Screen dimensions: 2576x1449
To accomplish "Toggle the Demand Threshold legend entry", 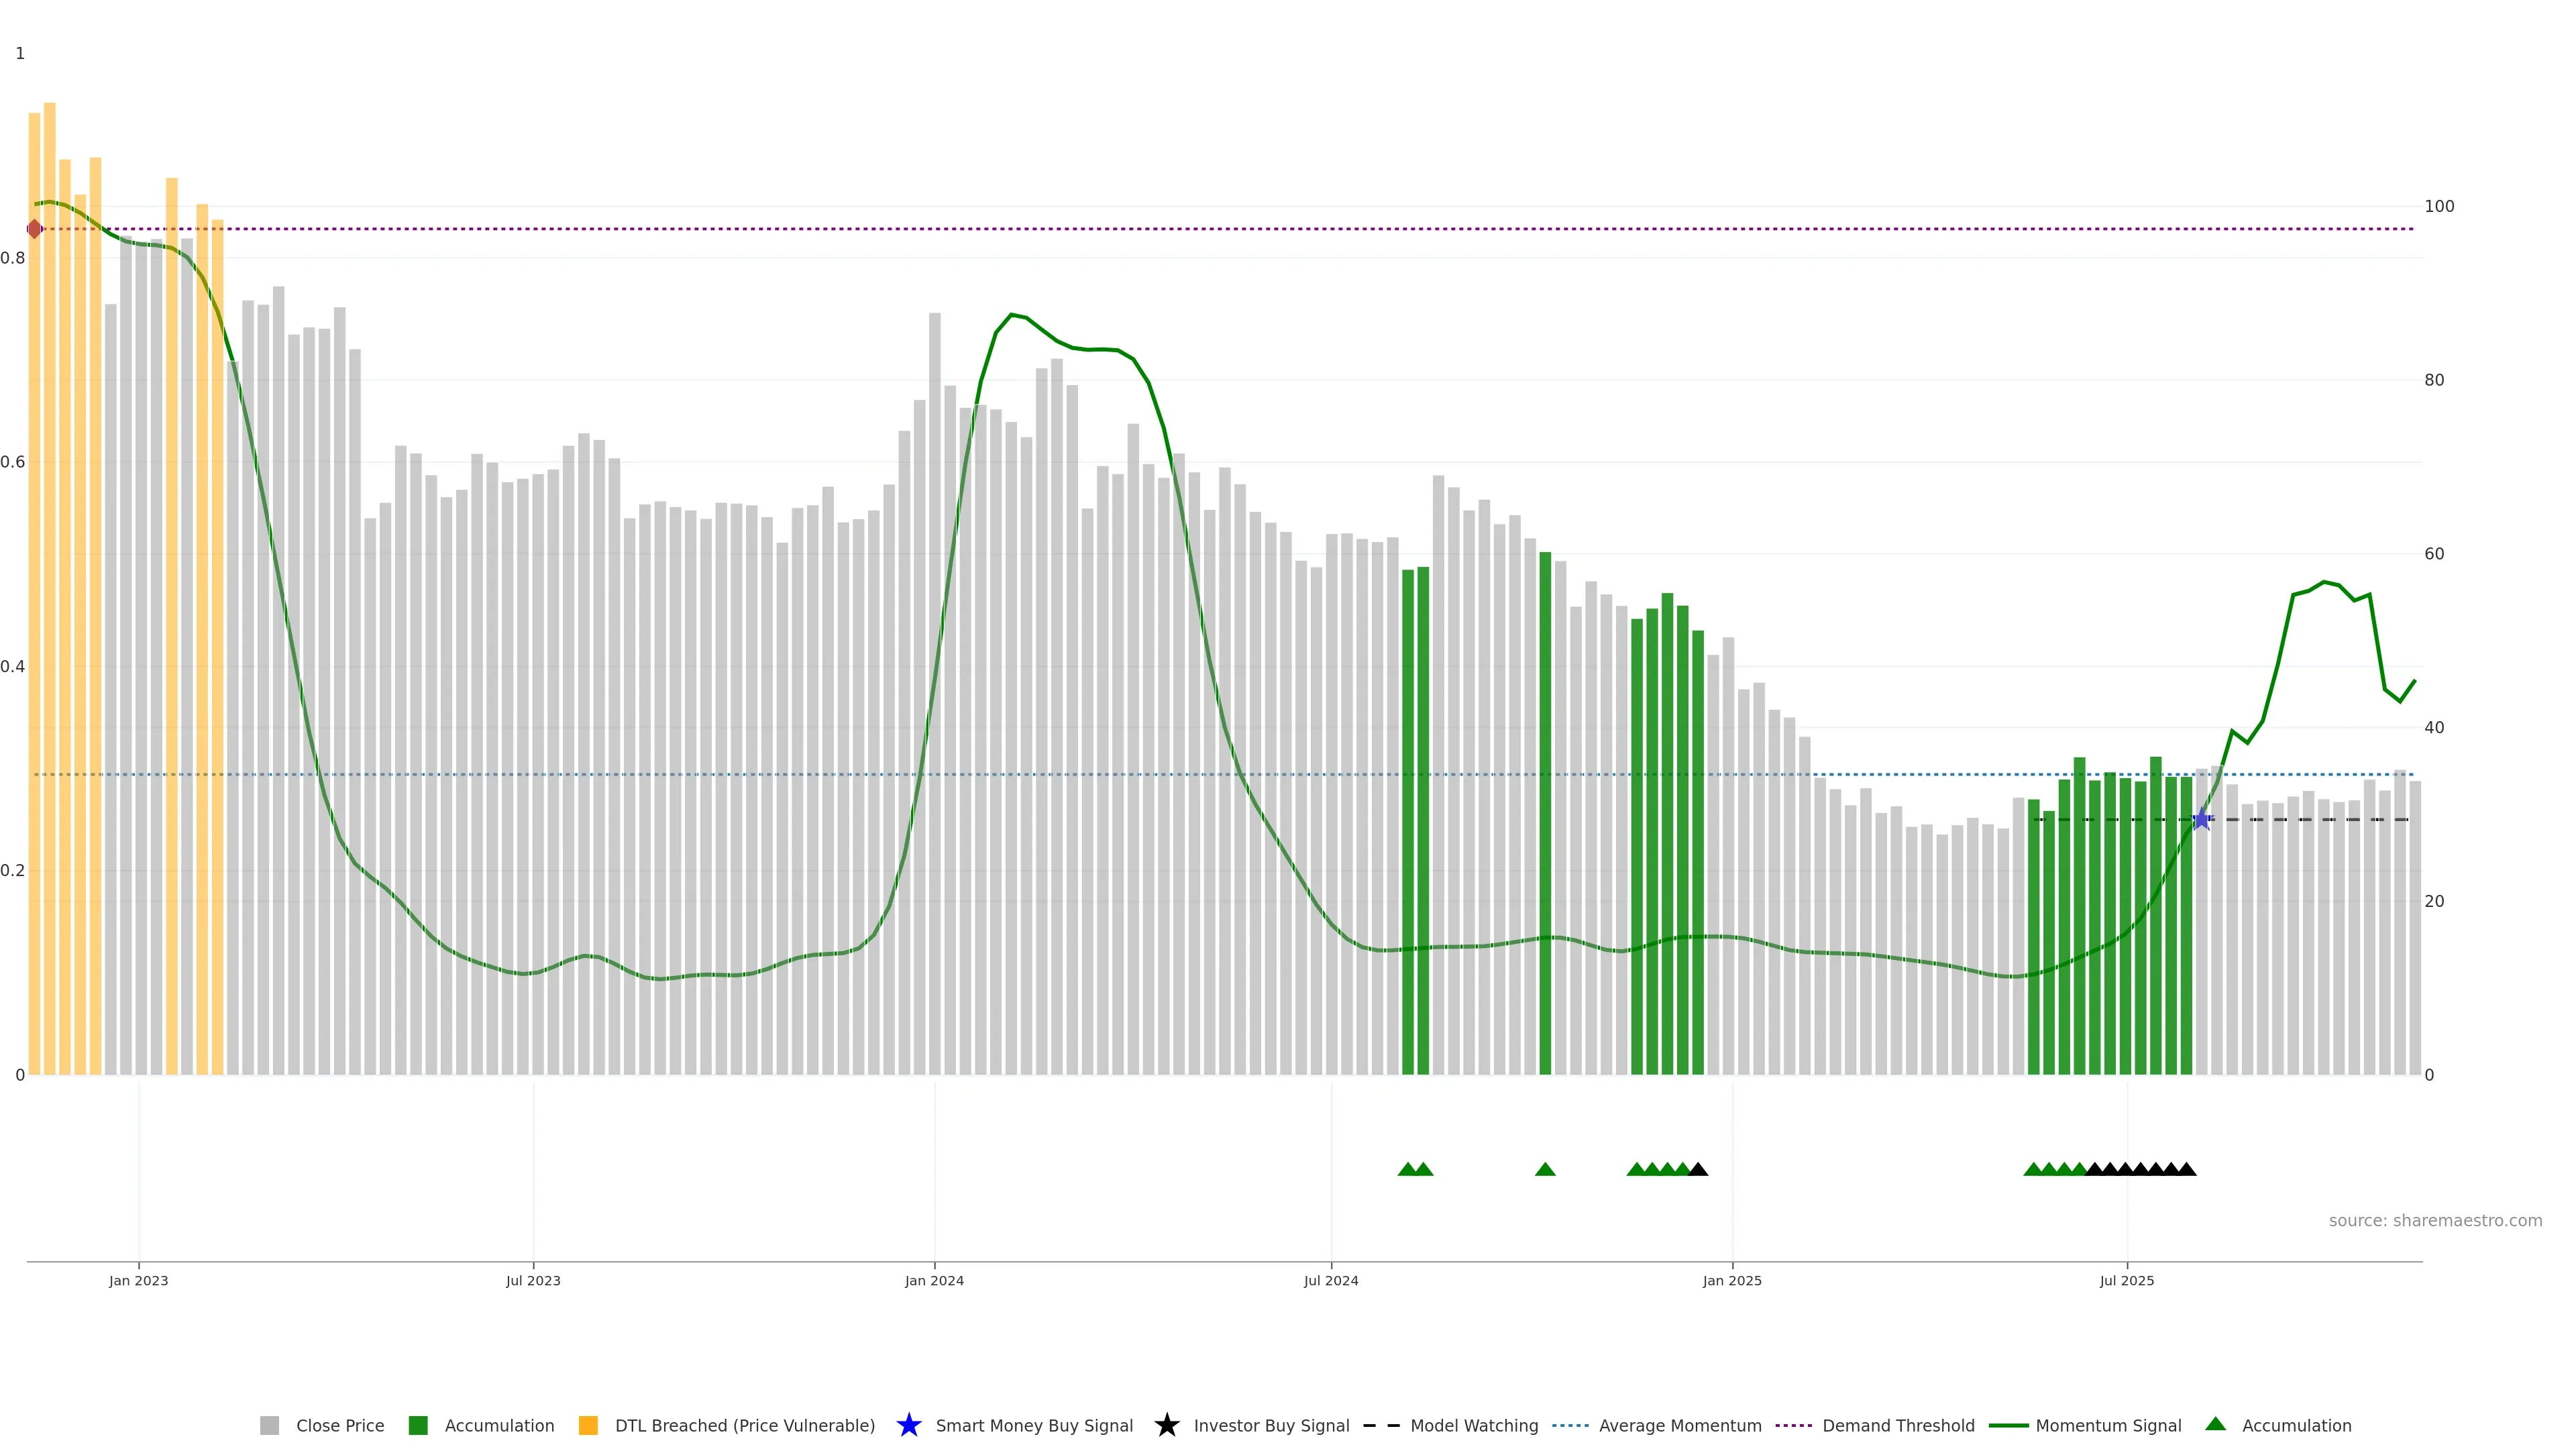I will click(x=1898, y=1425).
